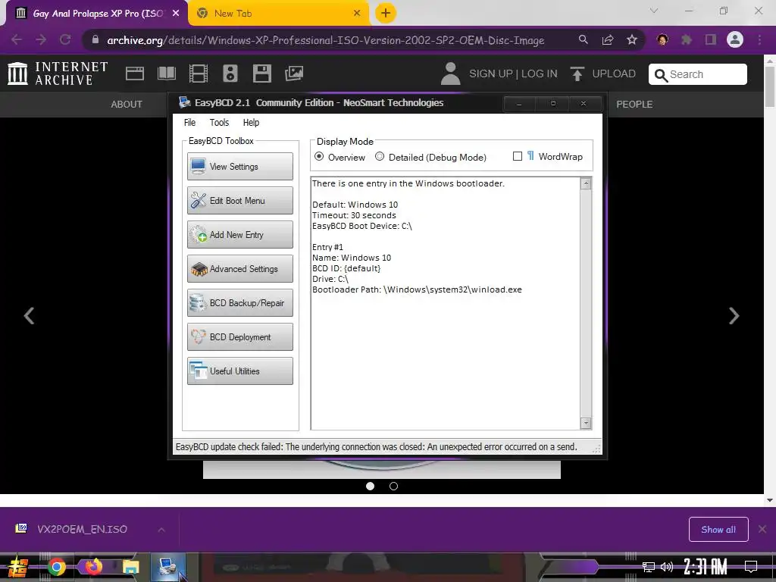Open EasyBCD File menu
The height and width of the screenshot is (582, 776).
(189, 122)
